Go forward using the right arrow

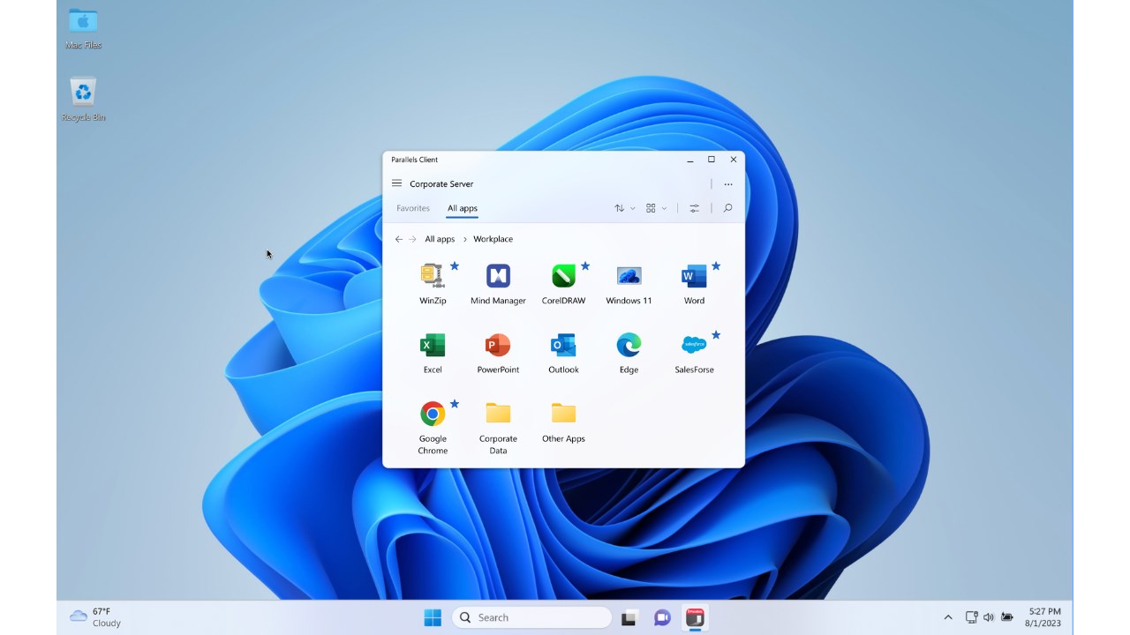pyautogui.click(x=412, y=239)
